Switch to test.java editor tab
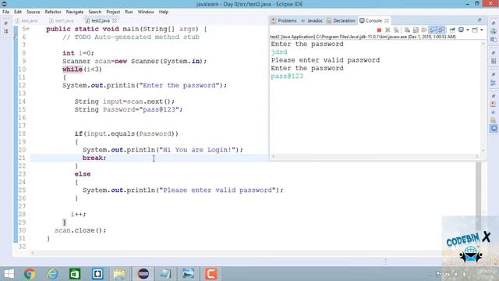The width and height of the screenshot is (499, 281). click(x=27, y=20)
